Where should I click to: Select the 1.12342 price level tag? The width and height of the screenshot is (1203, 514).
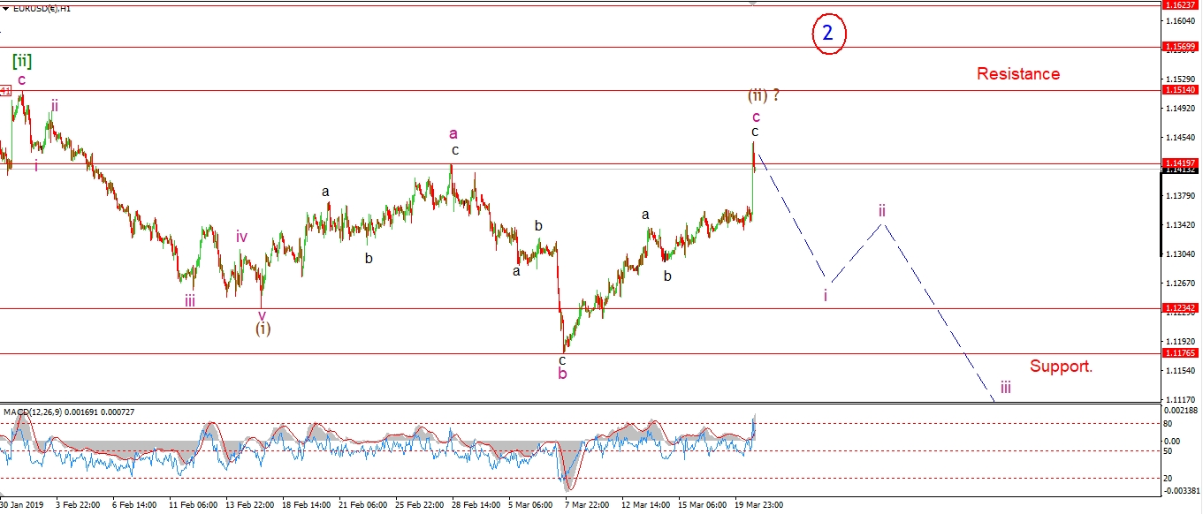[1181, 308]
